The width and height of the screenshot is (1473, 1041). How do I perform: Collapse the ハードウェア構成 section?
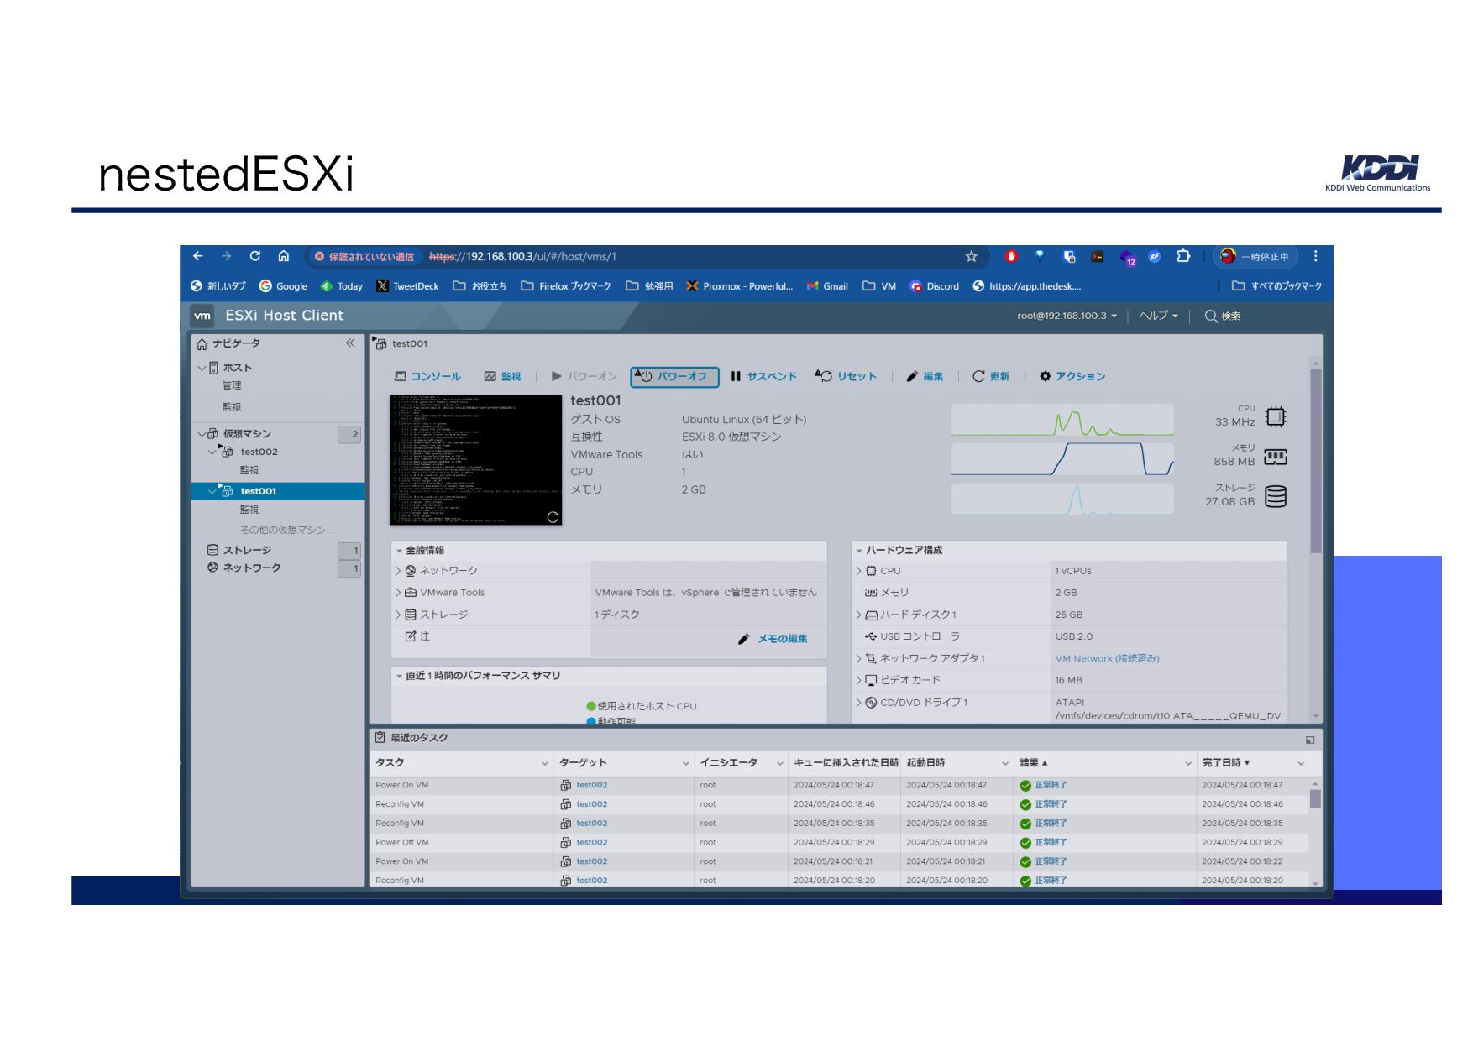[859, 551]
